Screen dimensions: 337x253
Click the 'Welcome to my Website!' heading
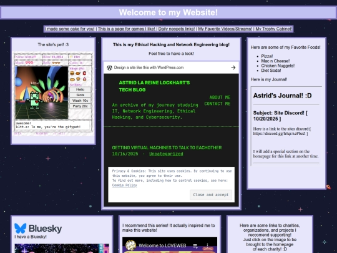pos(168,12)
